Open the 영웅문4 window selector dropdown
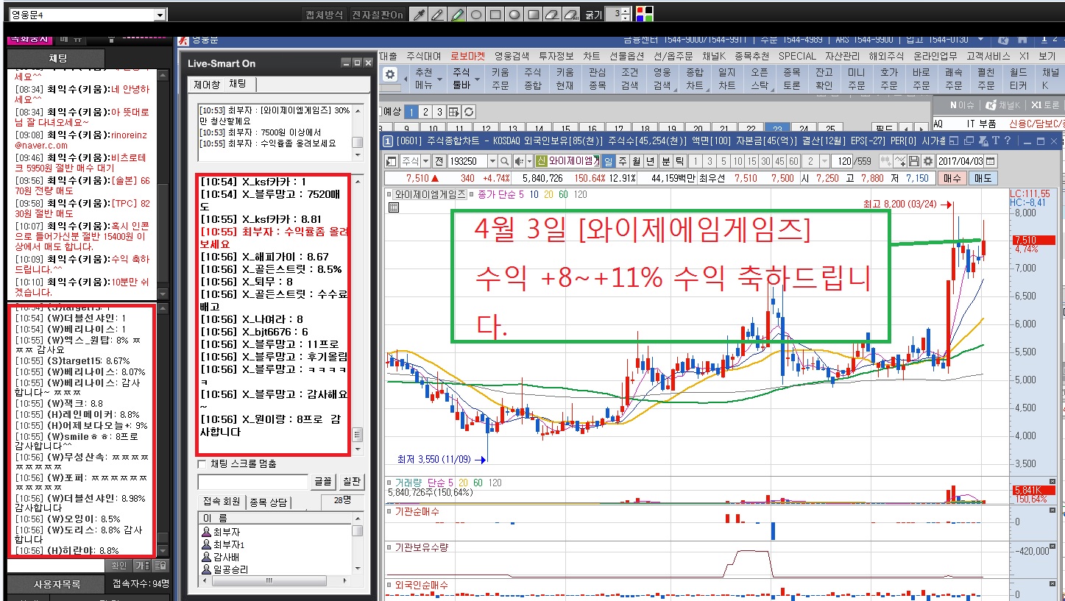The height and width of the screenshot is (601, 1065). [160, 15]
